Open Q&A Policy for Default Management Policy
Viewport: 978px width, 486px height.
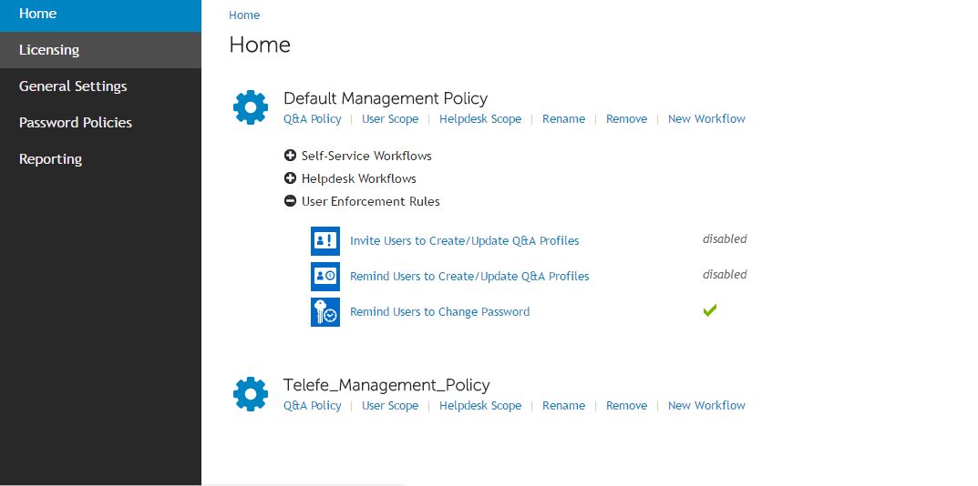(313, 119)
